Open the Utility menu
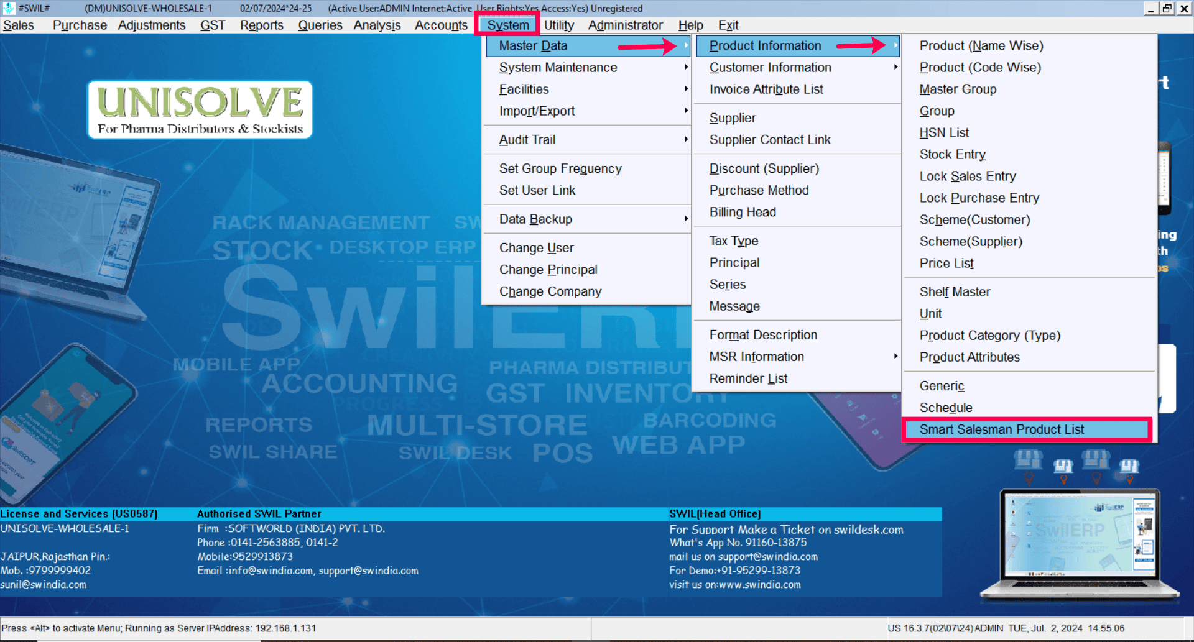This screenshot has width=1194, height=642. pyautogui.click(x=559, y=25)
